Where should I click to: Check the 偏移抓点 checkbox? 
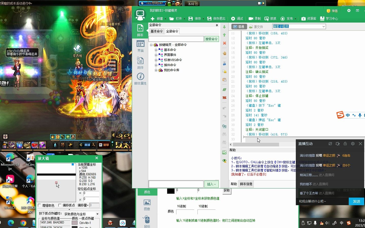60,205
